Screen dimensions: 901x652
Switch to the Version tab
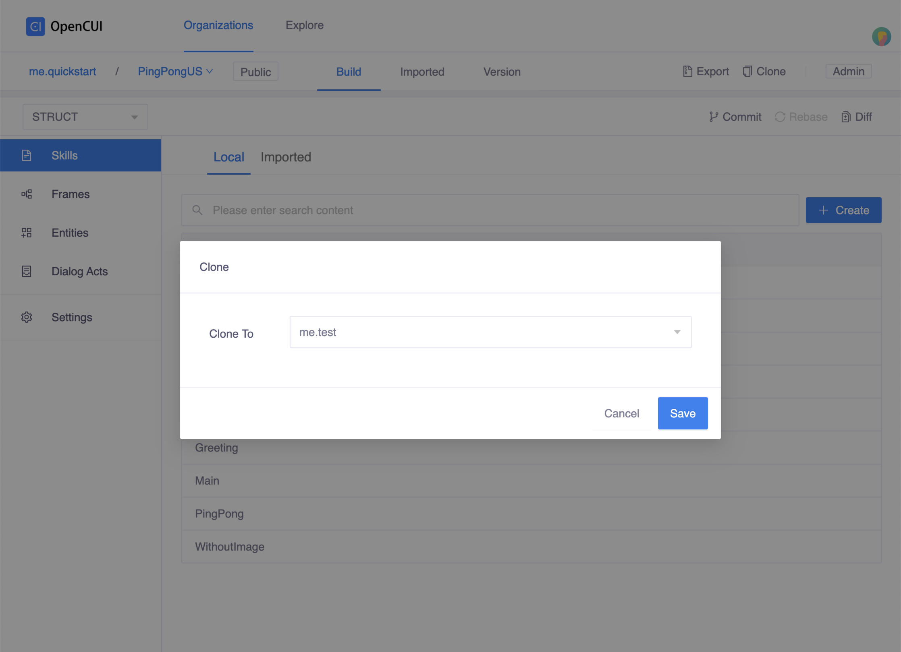tap(502, 72)
